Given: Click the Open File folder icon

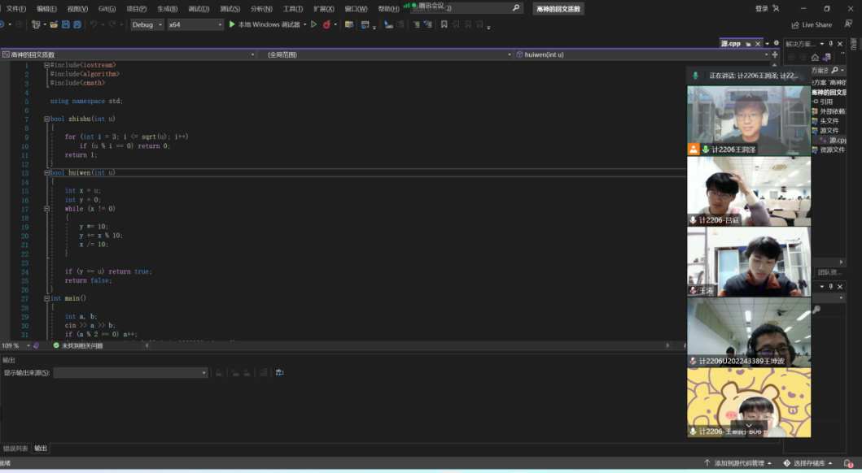Looking at the screenshot, I should tap(54, 24).
